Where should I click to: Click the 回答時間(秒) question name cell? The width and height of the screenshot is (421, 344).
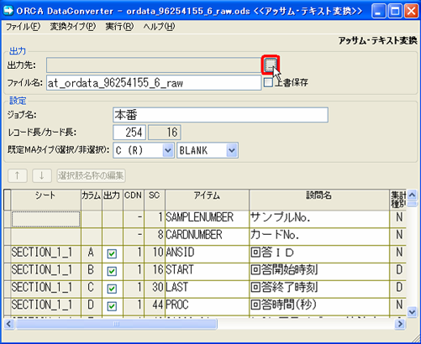tap(319, 306)
